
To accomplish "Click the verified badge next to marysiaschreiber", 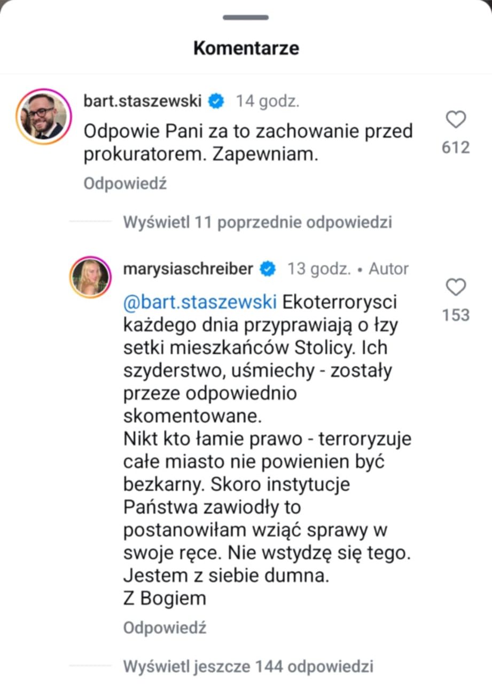I will click(267, 269).
